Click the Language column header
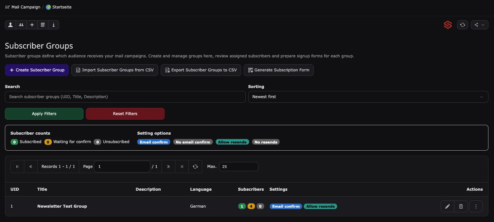The image size is (494, 222). [x=201, y=189]
